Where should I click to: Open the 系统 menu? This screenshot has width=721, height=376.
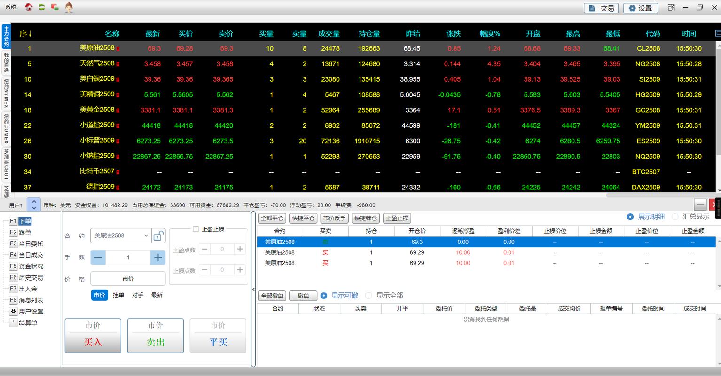click(10, 7)
